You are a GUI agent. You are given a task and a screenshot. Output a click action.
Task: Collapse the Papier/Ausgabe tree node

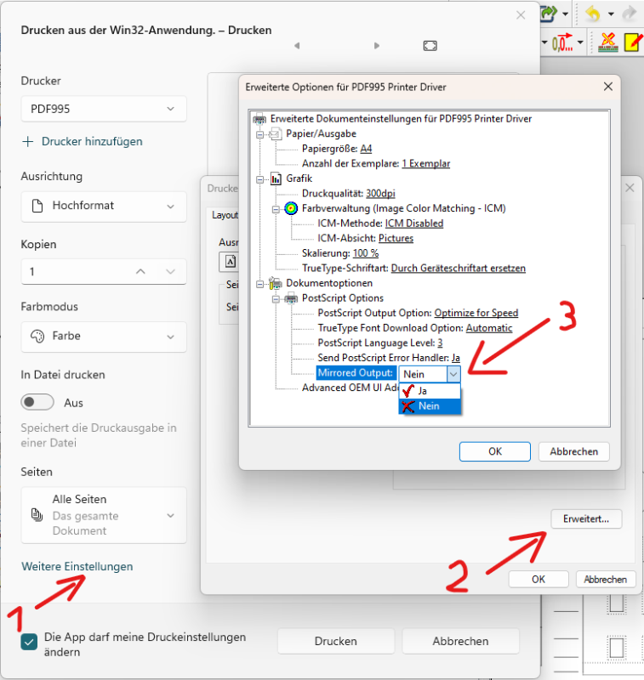259,134
